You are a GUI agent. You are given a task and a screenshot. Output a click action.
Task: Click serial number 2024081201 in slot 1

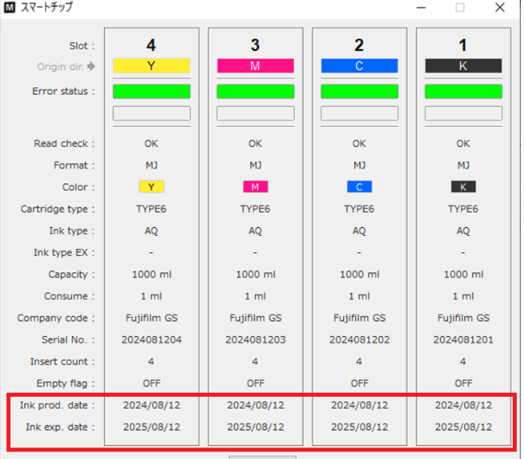tap(463, 340)
